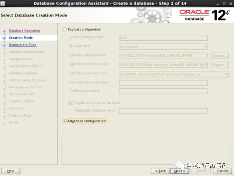Go to the Database Operation step

pyautogui.click(x=24, y=31)
